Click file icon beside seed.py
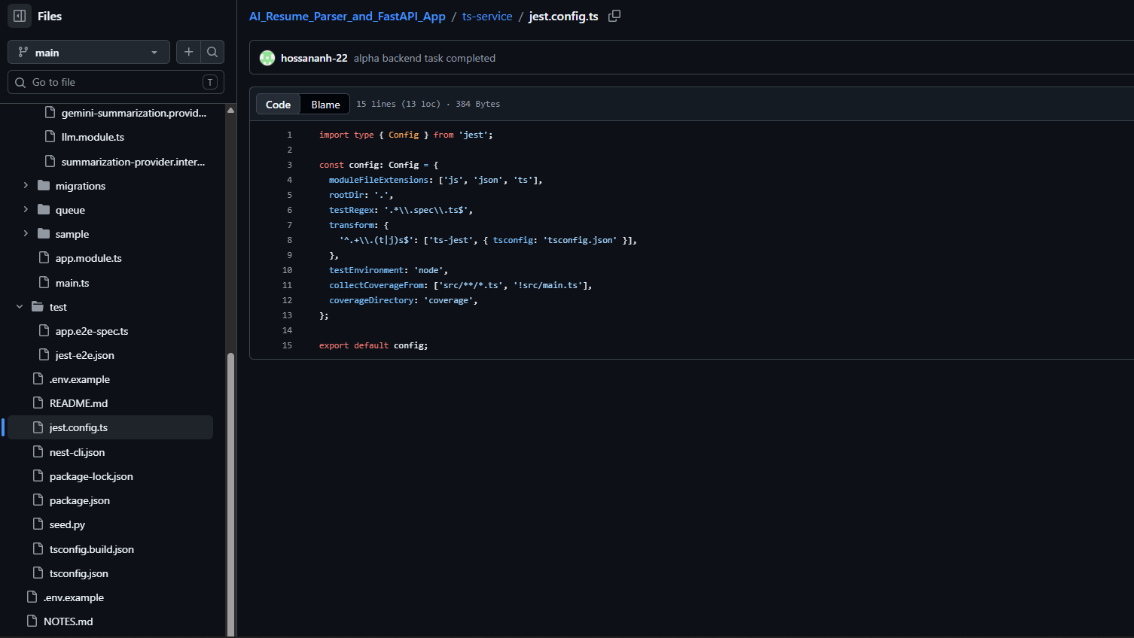The image size is (1134, 638). pyautogui.click(x=38, y=524)
